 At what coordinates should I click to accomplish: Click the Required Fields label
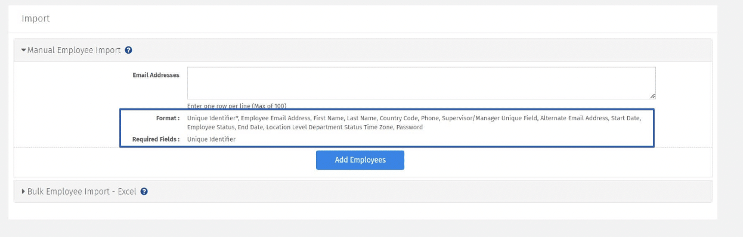click(x=156, y=139)
